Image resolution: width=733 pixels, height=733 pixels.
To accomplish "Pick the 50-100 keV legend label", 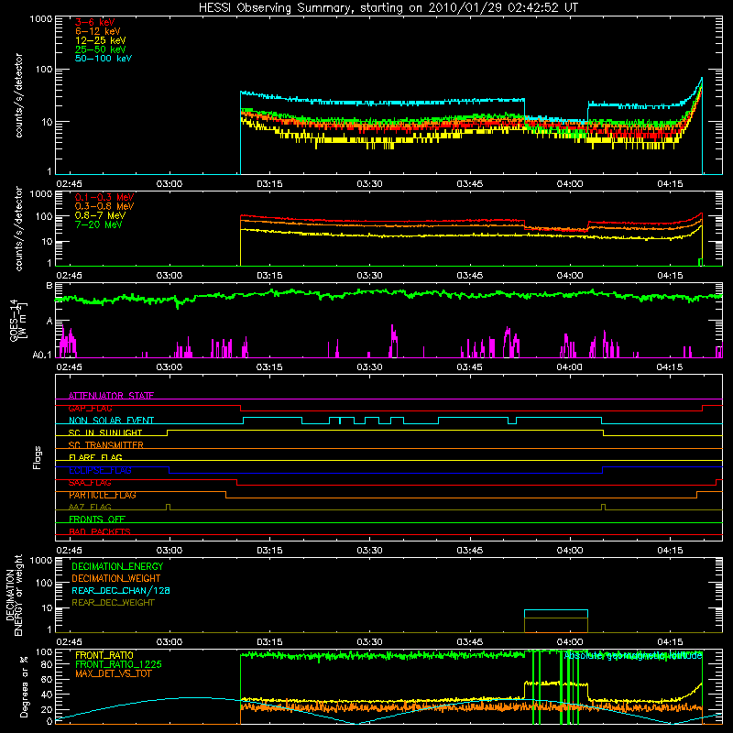I will point(103,59).
